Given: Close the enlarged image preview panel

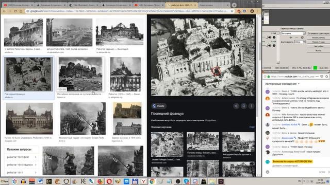Looking at the screenshot, I should [x=155, y=22].
